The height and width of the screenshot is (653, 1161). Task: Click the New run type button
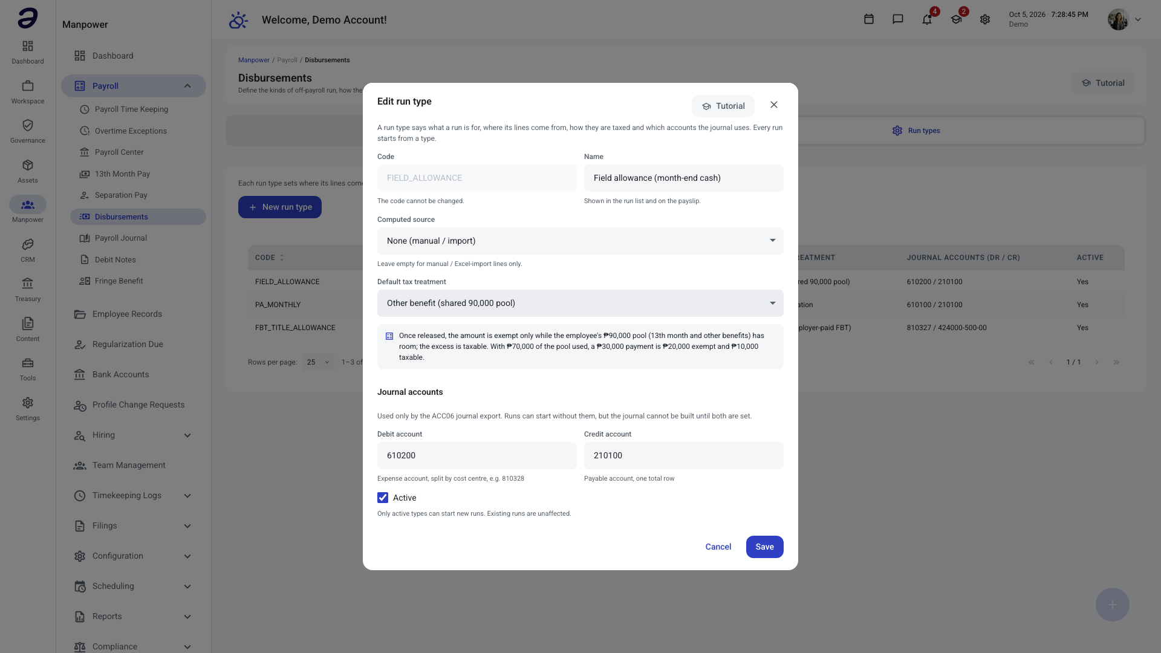click(x=280, y=207)
